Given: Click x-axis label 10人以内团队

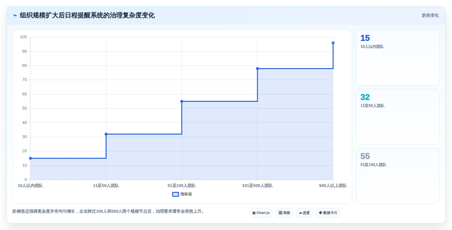Looking at the screenshot, I should point(30,186).
